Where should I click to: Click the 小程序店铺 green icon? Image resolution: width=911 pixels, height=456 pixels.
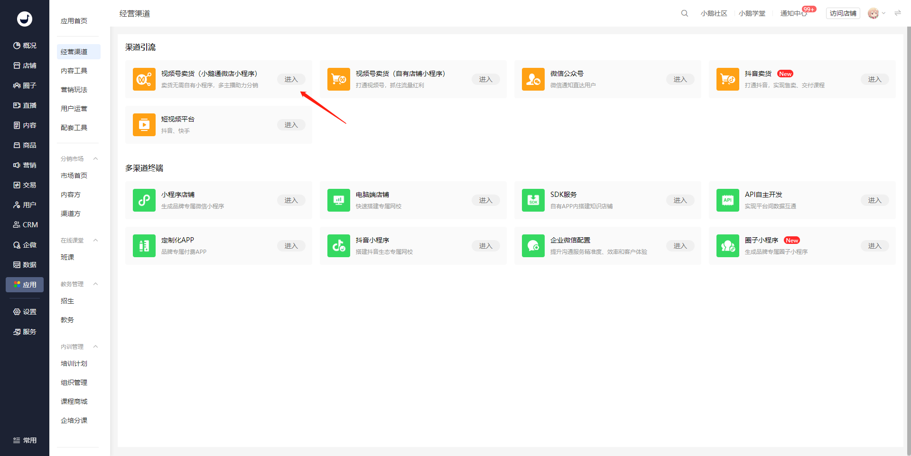coord(144,200)
